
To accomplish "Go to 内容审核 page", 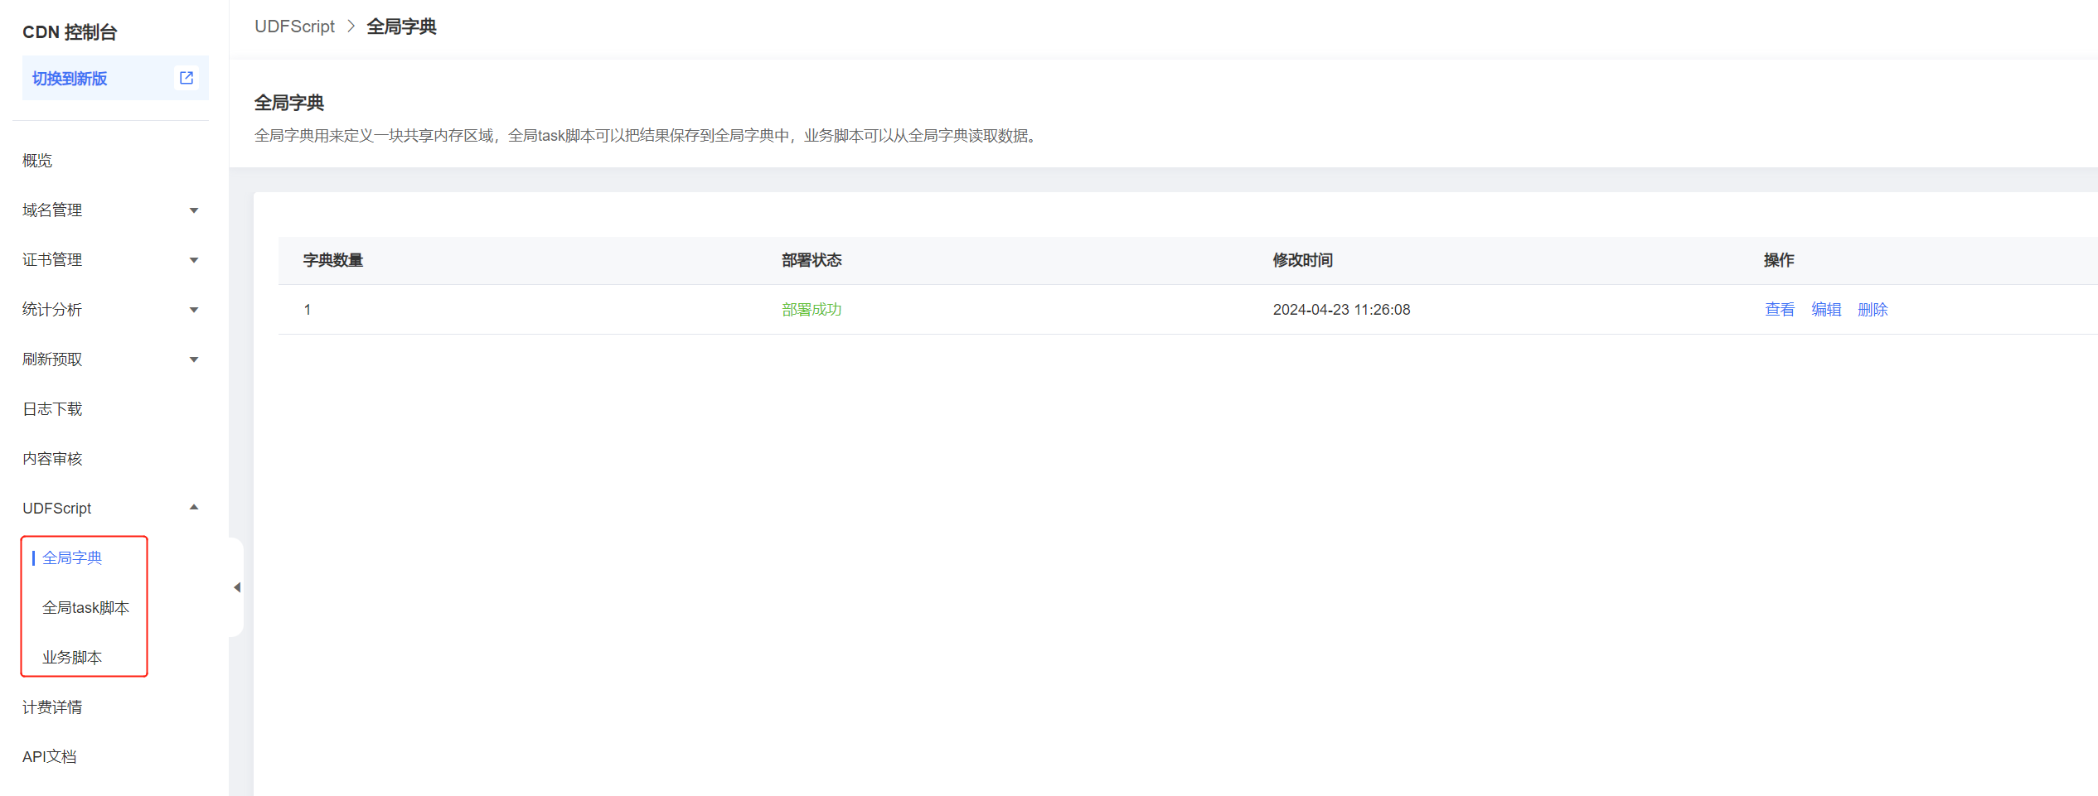I will pos(52,459).
